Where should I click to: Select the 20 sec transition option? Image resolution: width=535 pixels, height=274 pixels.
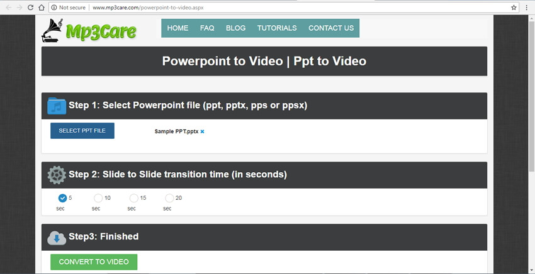169,198
